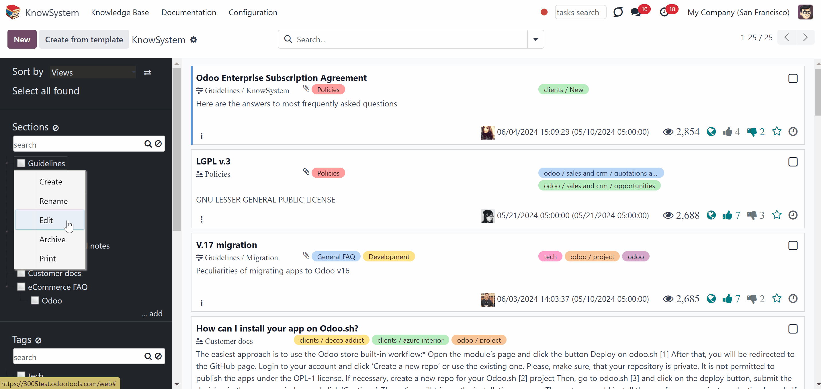821x389 pixels.
Task: Open the Sort by Views dropdown
Action: pos(93,73)
